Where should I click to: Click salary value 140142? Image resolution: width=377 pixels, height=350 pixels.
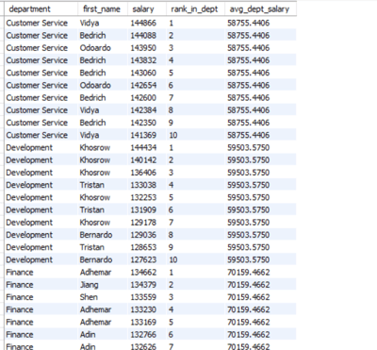[x=143, y=160]
